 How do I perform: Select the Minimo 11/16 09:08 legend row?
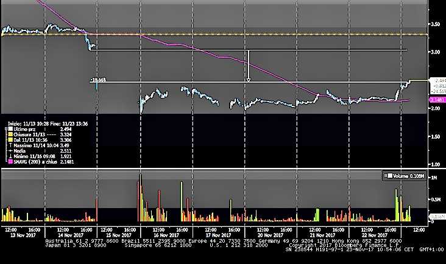point(40,156)
